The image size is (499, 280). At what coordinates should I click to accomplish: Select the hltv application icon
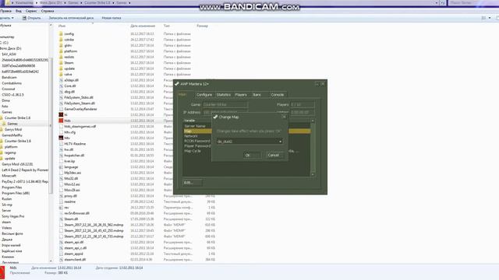coord(61,138)
